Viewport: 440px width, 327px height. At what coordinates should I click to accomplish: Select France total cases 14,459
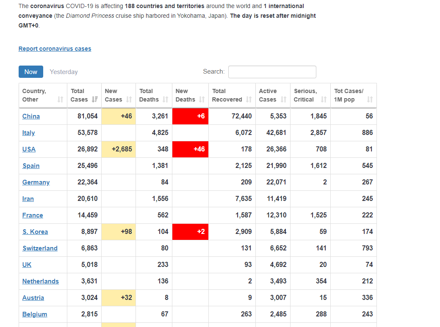click(x=88, y=215)
